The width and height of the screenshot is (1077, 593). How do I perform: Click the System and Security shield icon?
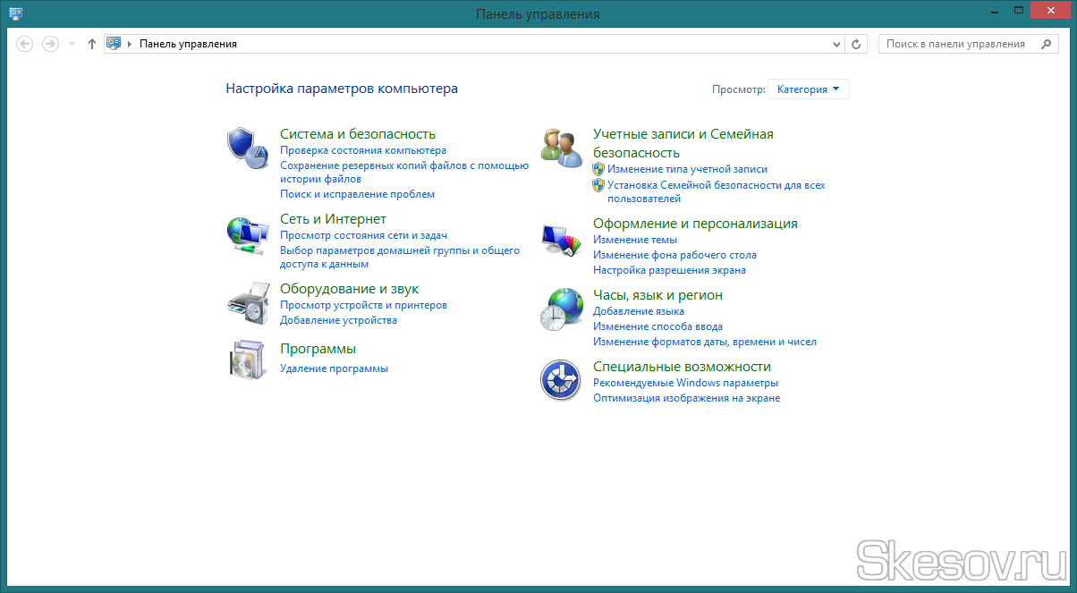[248, 148]
